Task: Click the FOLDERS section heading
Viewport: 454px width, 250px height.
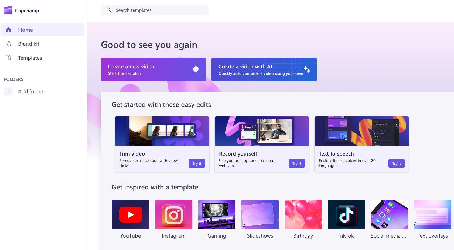Action: coord(13,79)
